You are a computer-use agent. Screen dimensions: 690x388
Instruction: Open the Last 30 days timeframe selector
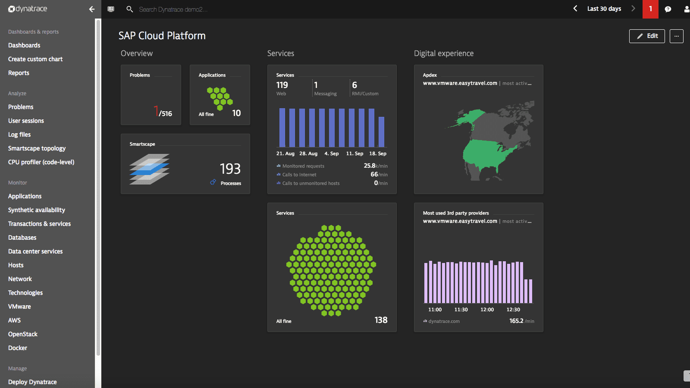[604, 9]
